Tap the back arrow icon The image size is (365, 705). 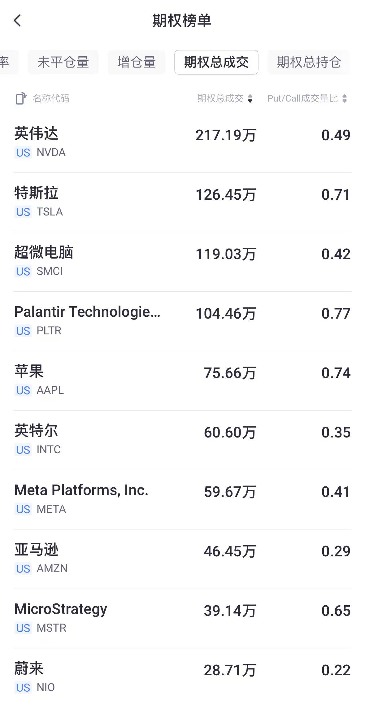coord(18,21)
